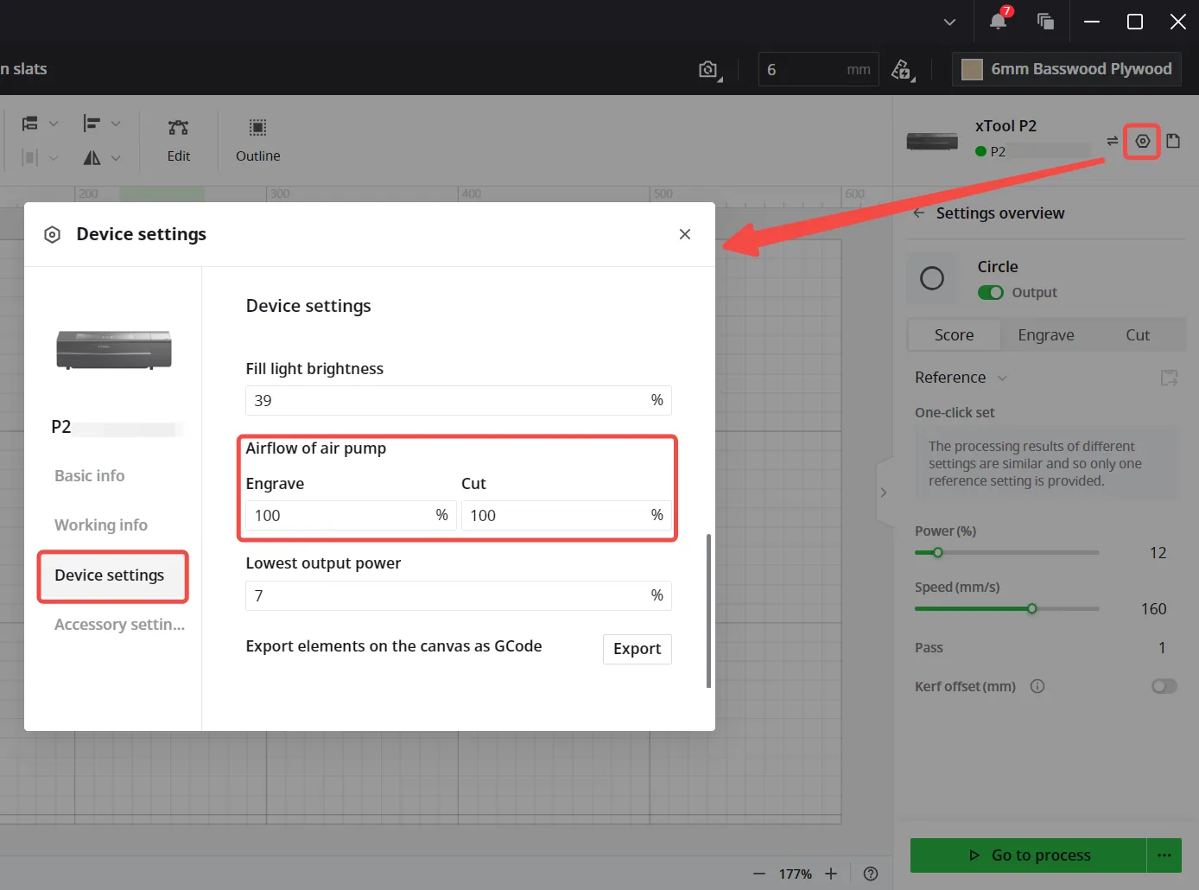Expand the top bar chevron dropdown

949,22
